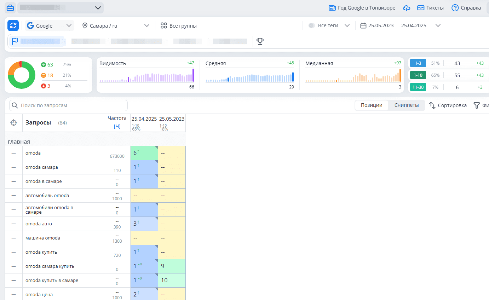Image resolution: width=489 pixels, height=300 pixels.
Task: Click position 6 cell for omoda
Action: pos(144,153)
